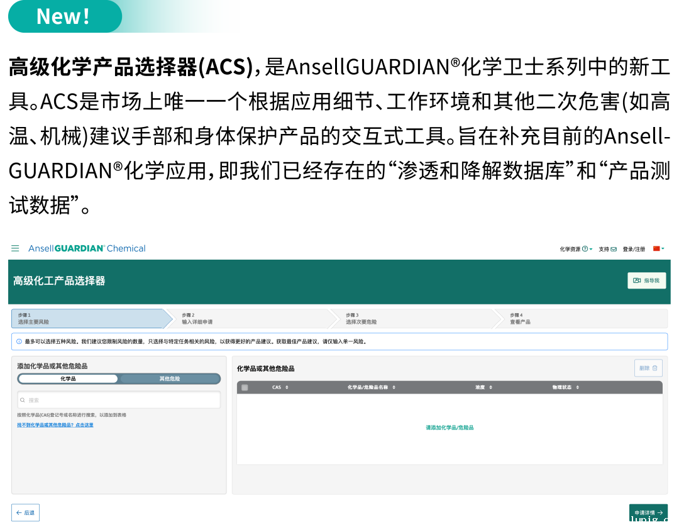
Task: Switch toggle to 化学品
Action: click(68, 378)
